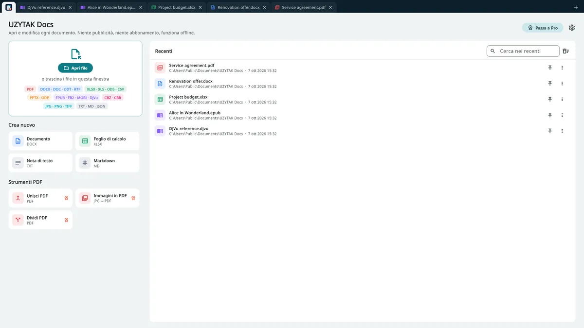Pin Renovation offer.docx in recents
584x328 pixels.
[x=550, y=84]
